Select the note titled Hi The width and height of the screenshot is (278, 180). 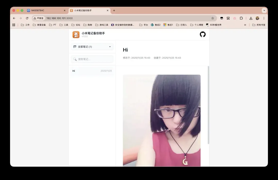pos(92,71)
